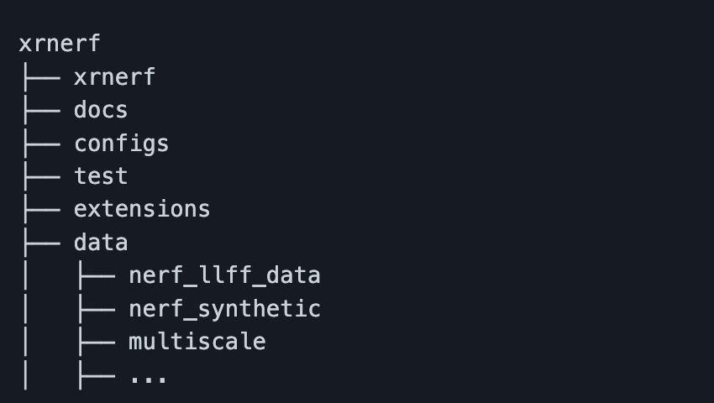Click the ellipsis entry under data
Image resolution: width=714 pixels, height=403 pixels.
coord(149,375)
